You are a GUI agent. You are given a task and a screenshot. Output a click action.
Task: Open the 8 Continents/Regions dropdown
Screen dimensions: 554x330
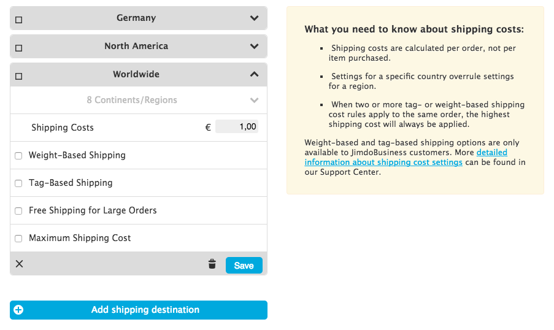[x=139, y=100]
